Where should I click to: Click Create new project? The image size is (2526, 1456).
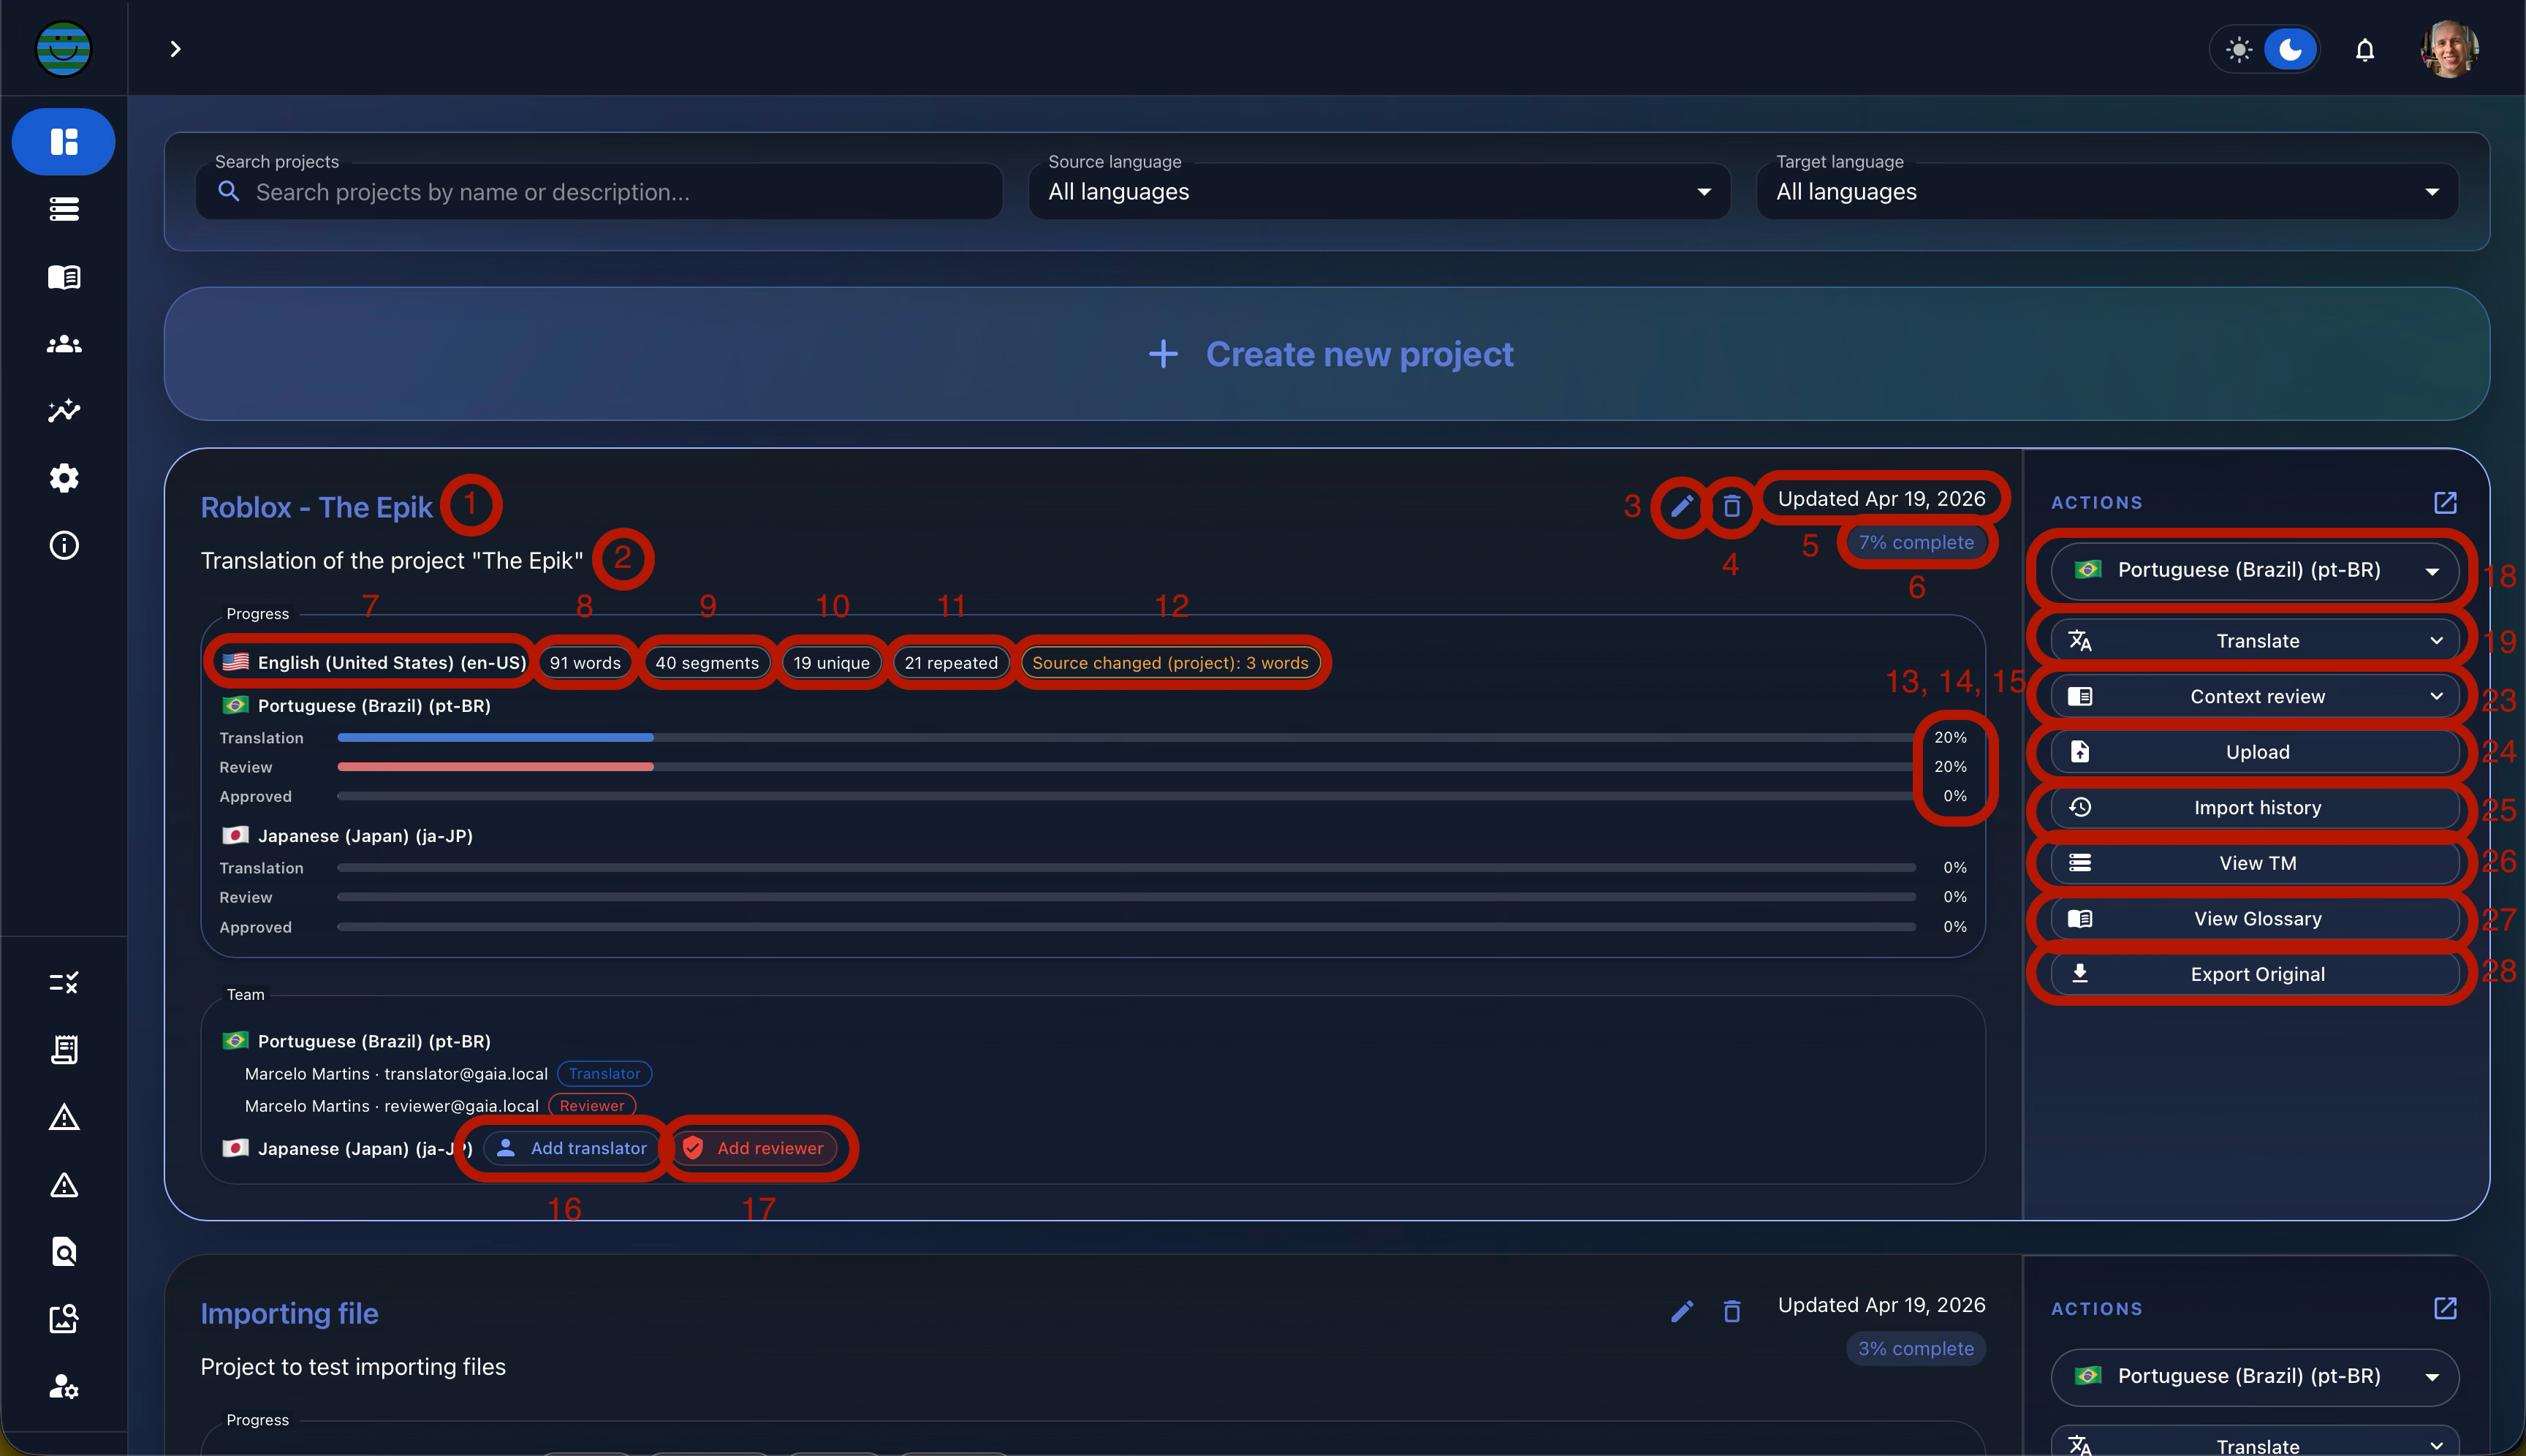click(x=1327, y=354)
